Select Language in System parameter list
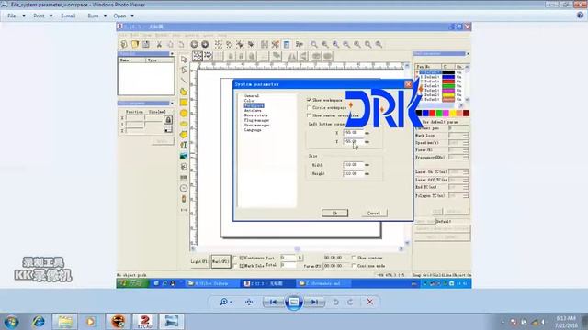 click(x=253, y=130)
